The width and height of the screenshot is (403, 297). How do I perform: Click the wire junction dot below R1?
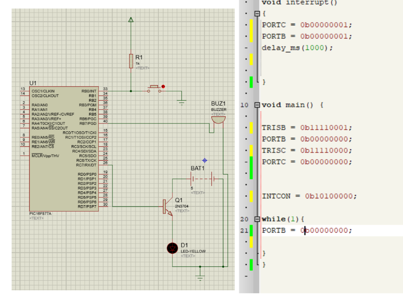(x=131, y=91)
